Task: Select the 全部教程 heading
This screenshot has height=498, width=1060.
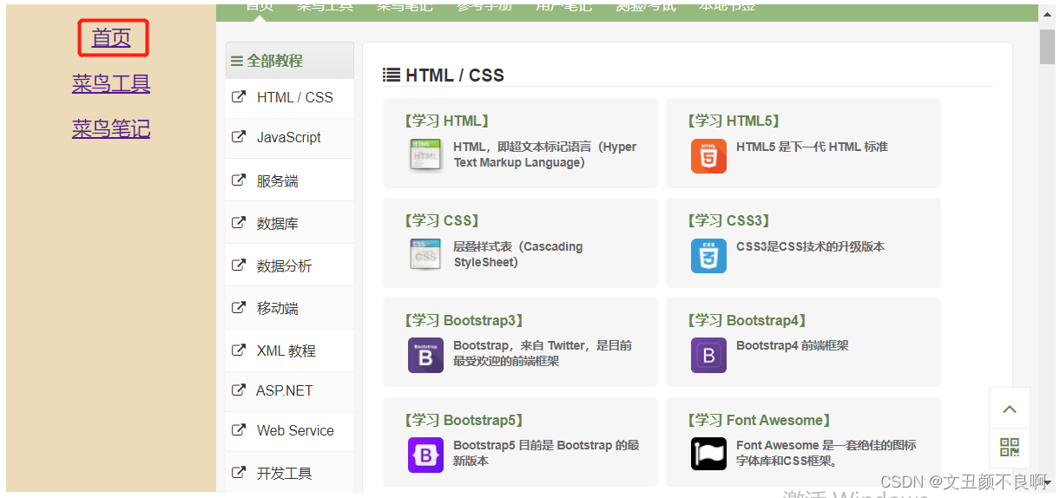Action: click(275, 61)
